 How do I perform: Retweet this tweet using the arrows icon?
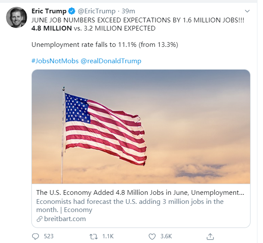tap(93, 237)
